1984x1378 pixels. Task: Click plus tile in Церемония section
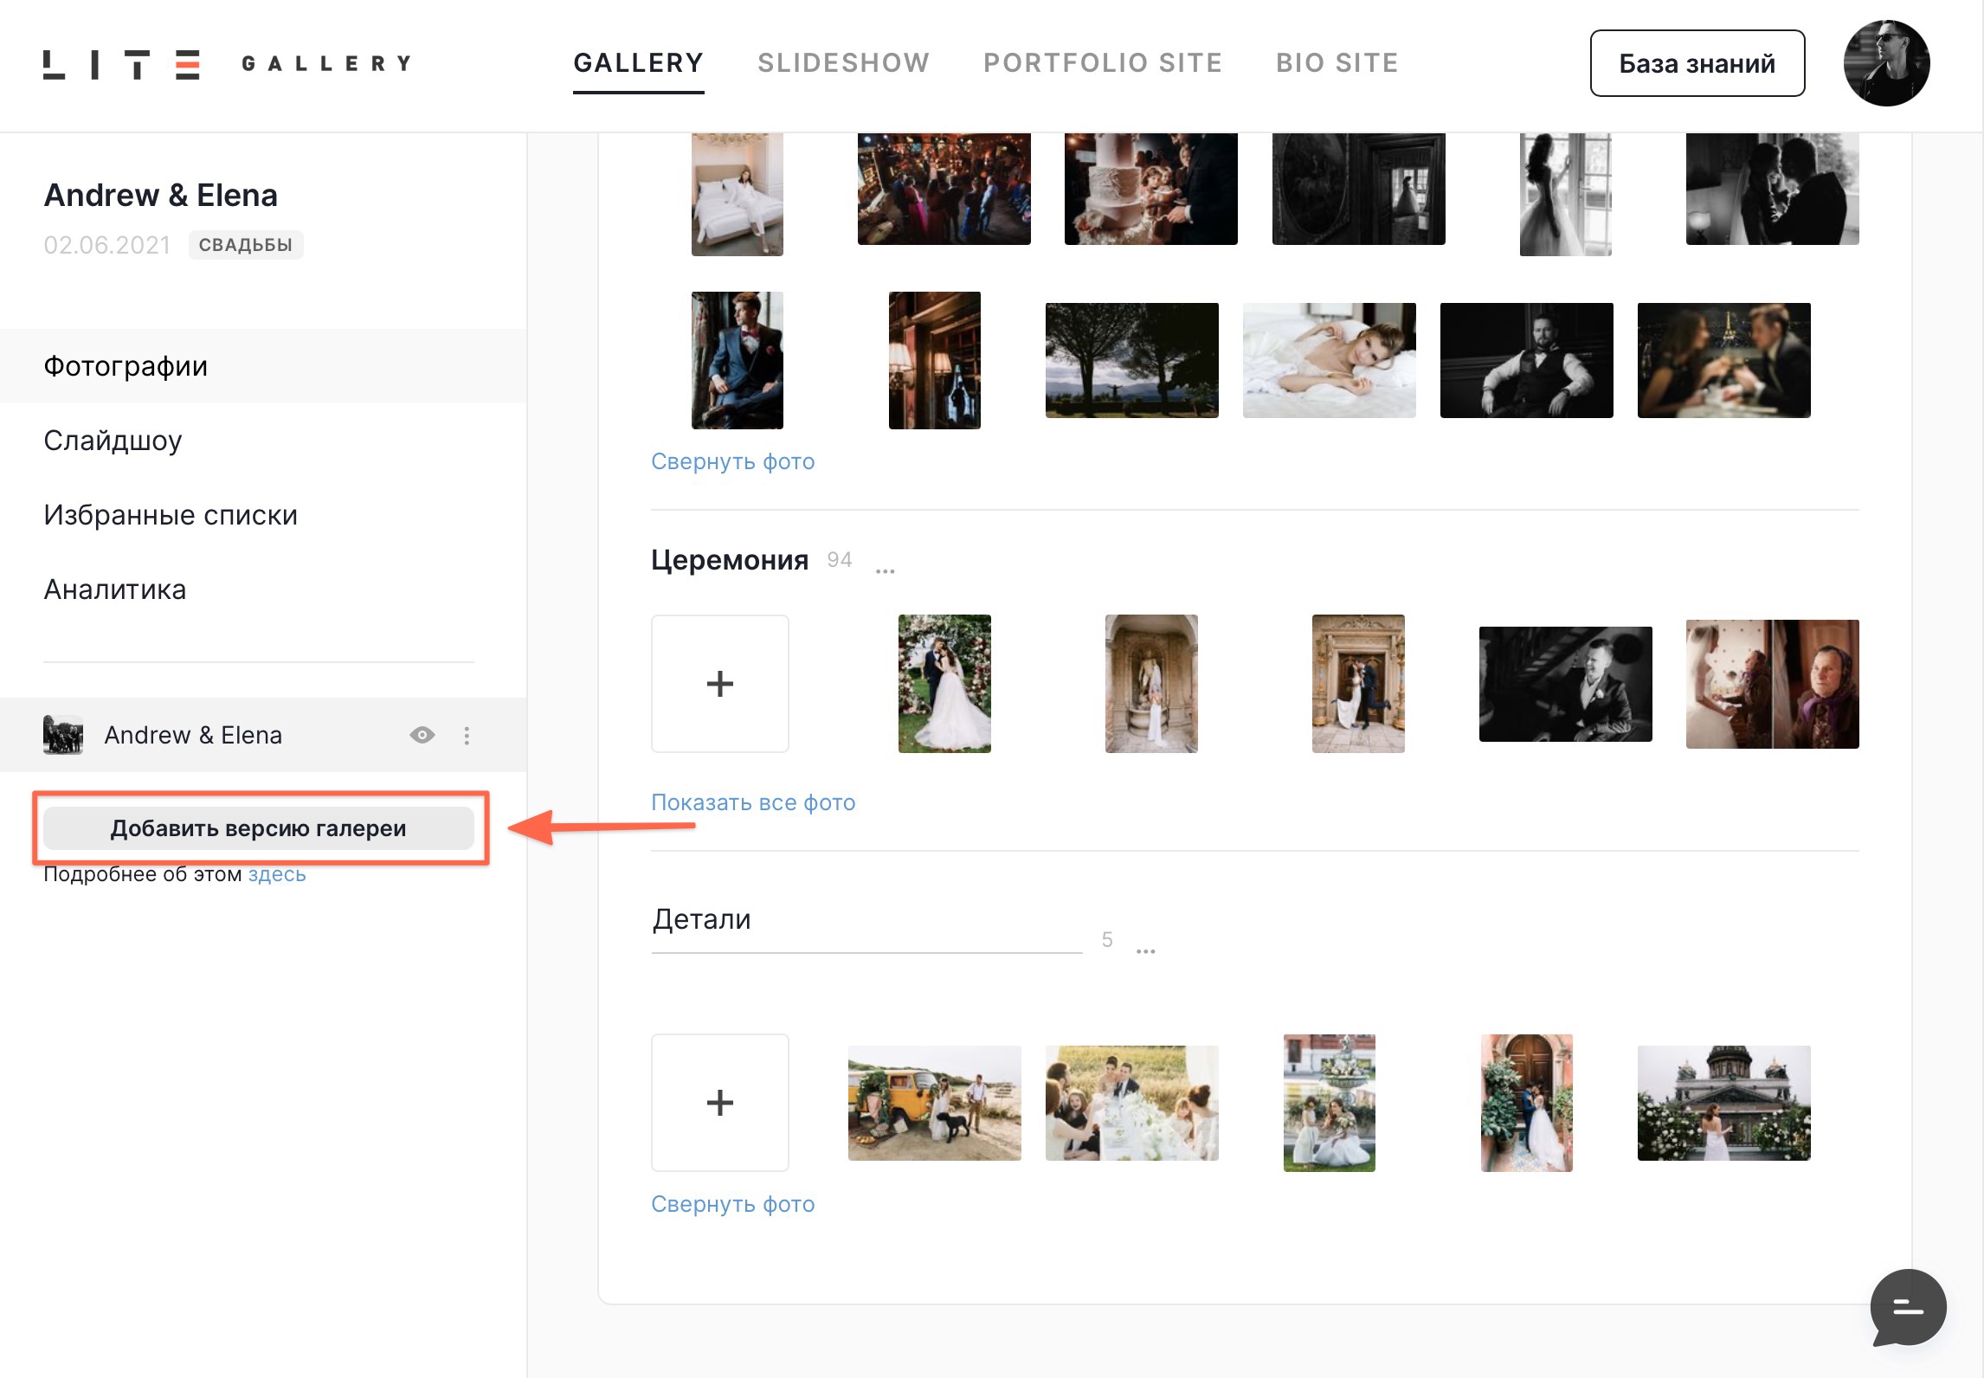719,684
